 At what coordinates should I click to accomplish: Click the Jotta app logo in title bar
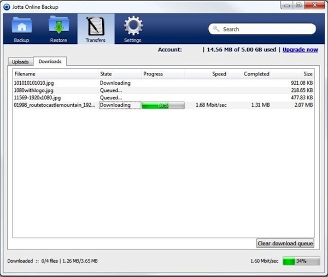pyautogui.click(x=7, y=7)
